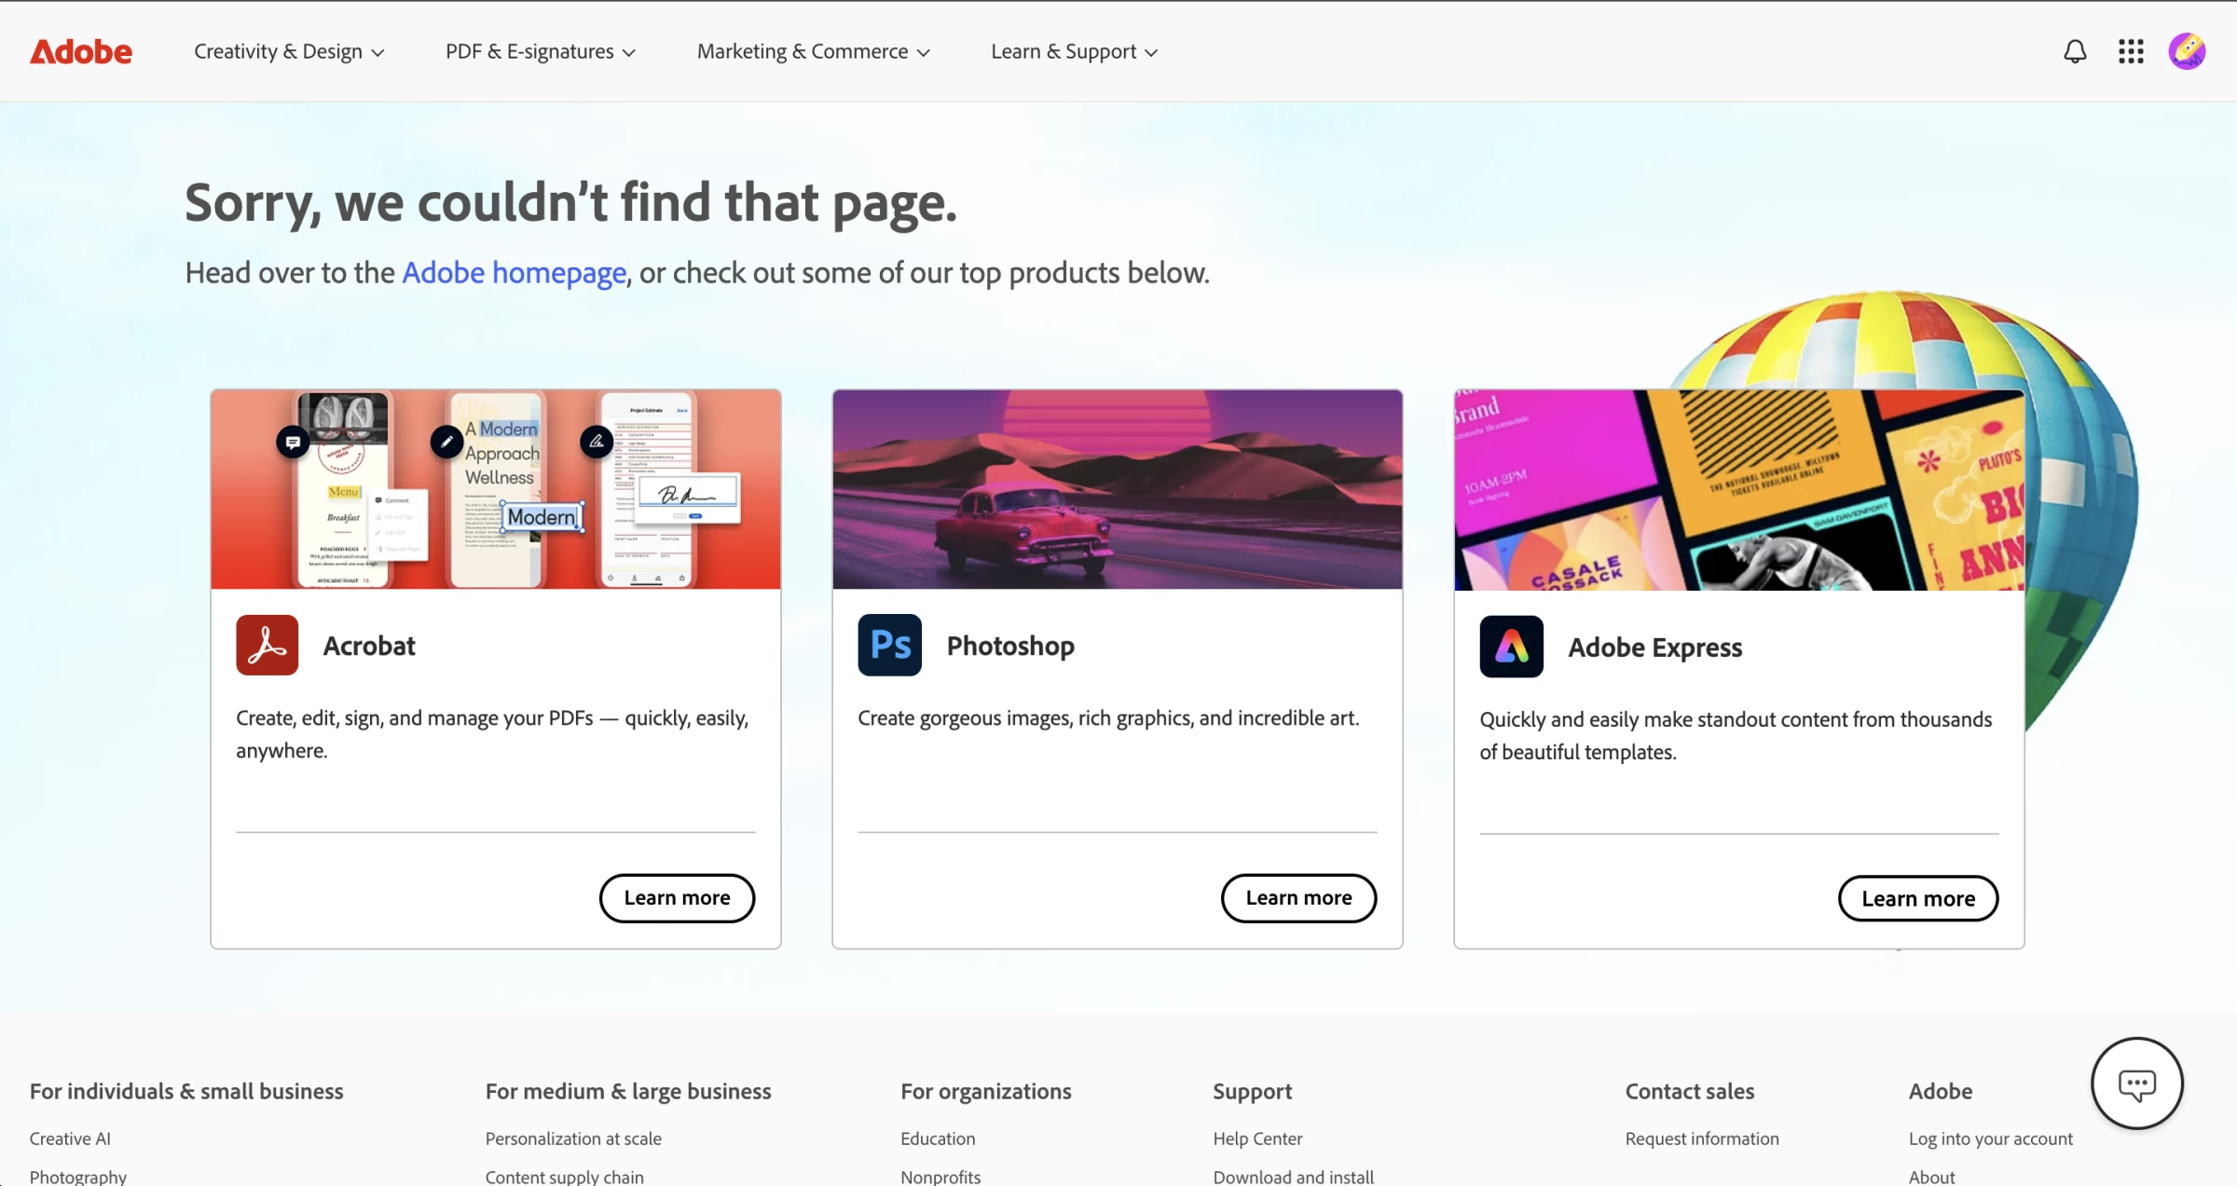
Task: Click the Photoshop card title
Action: point(1010,646)
